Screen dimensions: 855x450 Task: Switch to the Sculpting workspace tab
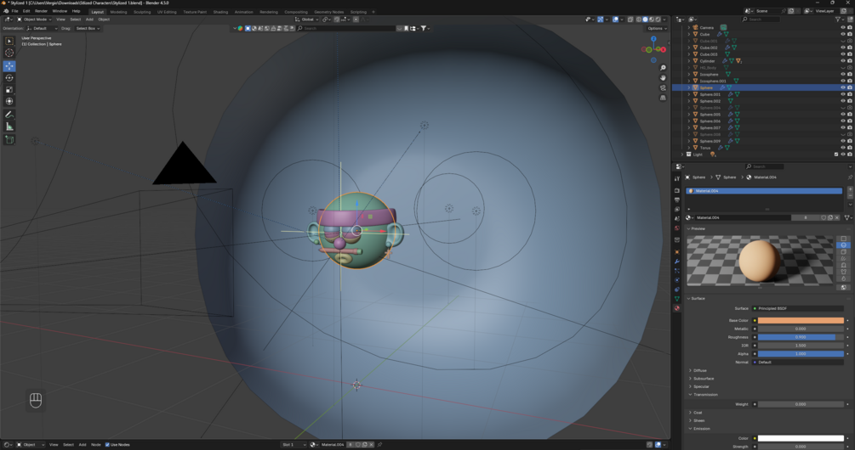point(142,11)
